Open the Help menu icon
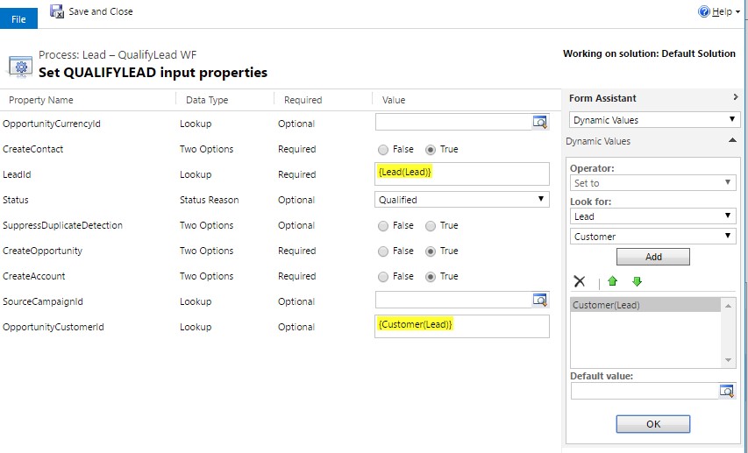 704,11
